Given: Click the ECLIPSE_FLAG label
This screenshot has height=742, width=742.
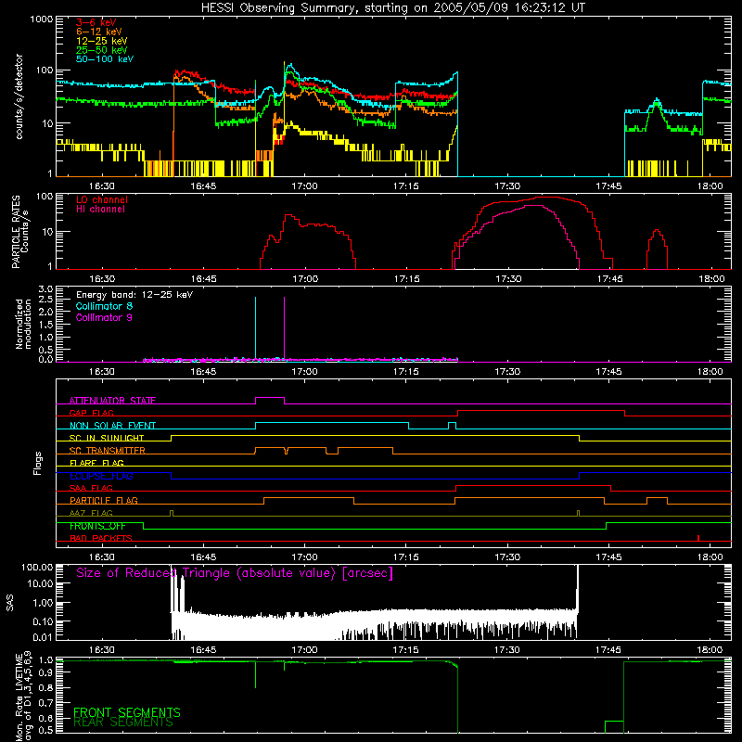Looking at the screenshot, I should (101, 476).
